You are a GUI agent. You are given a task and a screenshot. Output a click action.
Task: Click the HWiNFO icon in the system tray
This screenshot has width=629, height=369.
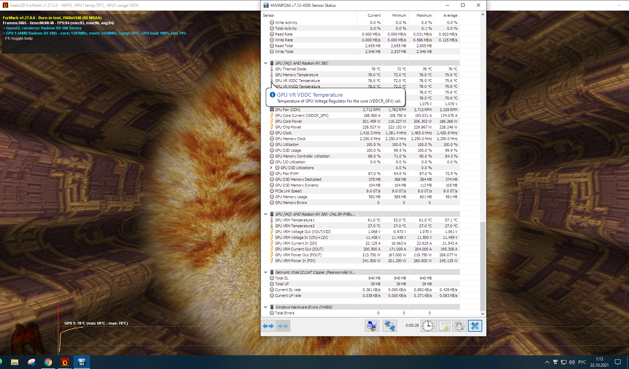(x=555, y=362)
